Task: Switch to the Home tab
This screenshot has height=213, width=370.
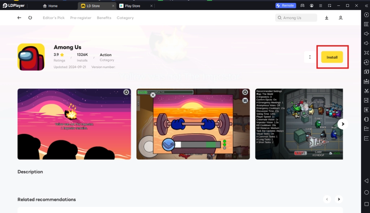Action: (50, 6)
